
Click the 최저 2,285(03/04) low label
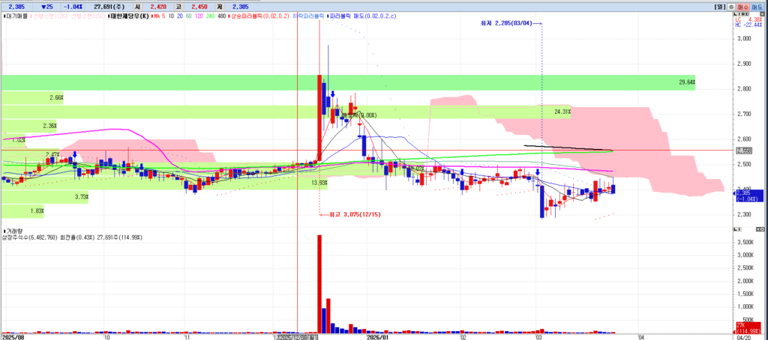(506, 23)
